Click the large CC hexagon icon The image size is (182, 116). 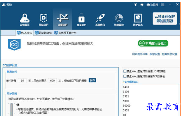(x=14, y=44)
